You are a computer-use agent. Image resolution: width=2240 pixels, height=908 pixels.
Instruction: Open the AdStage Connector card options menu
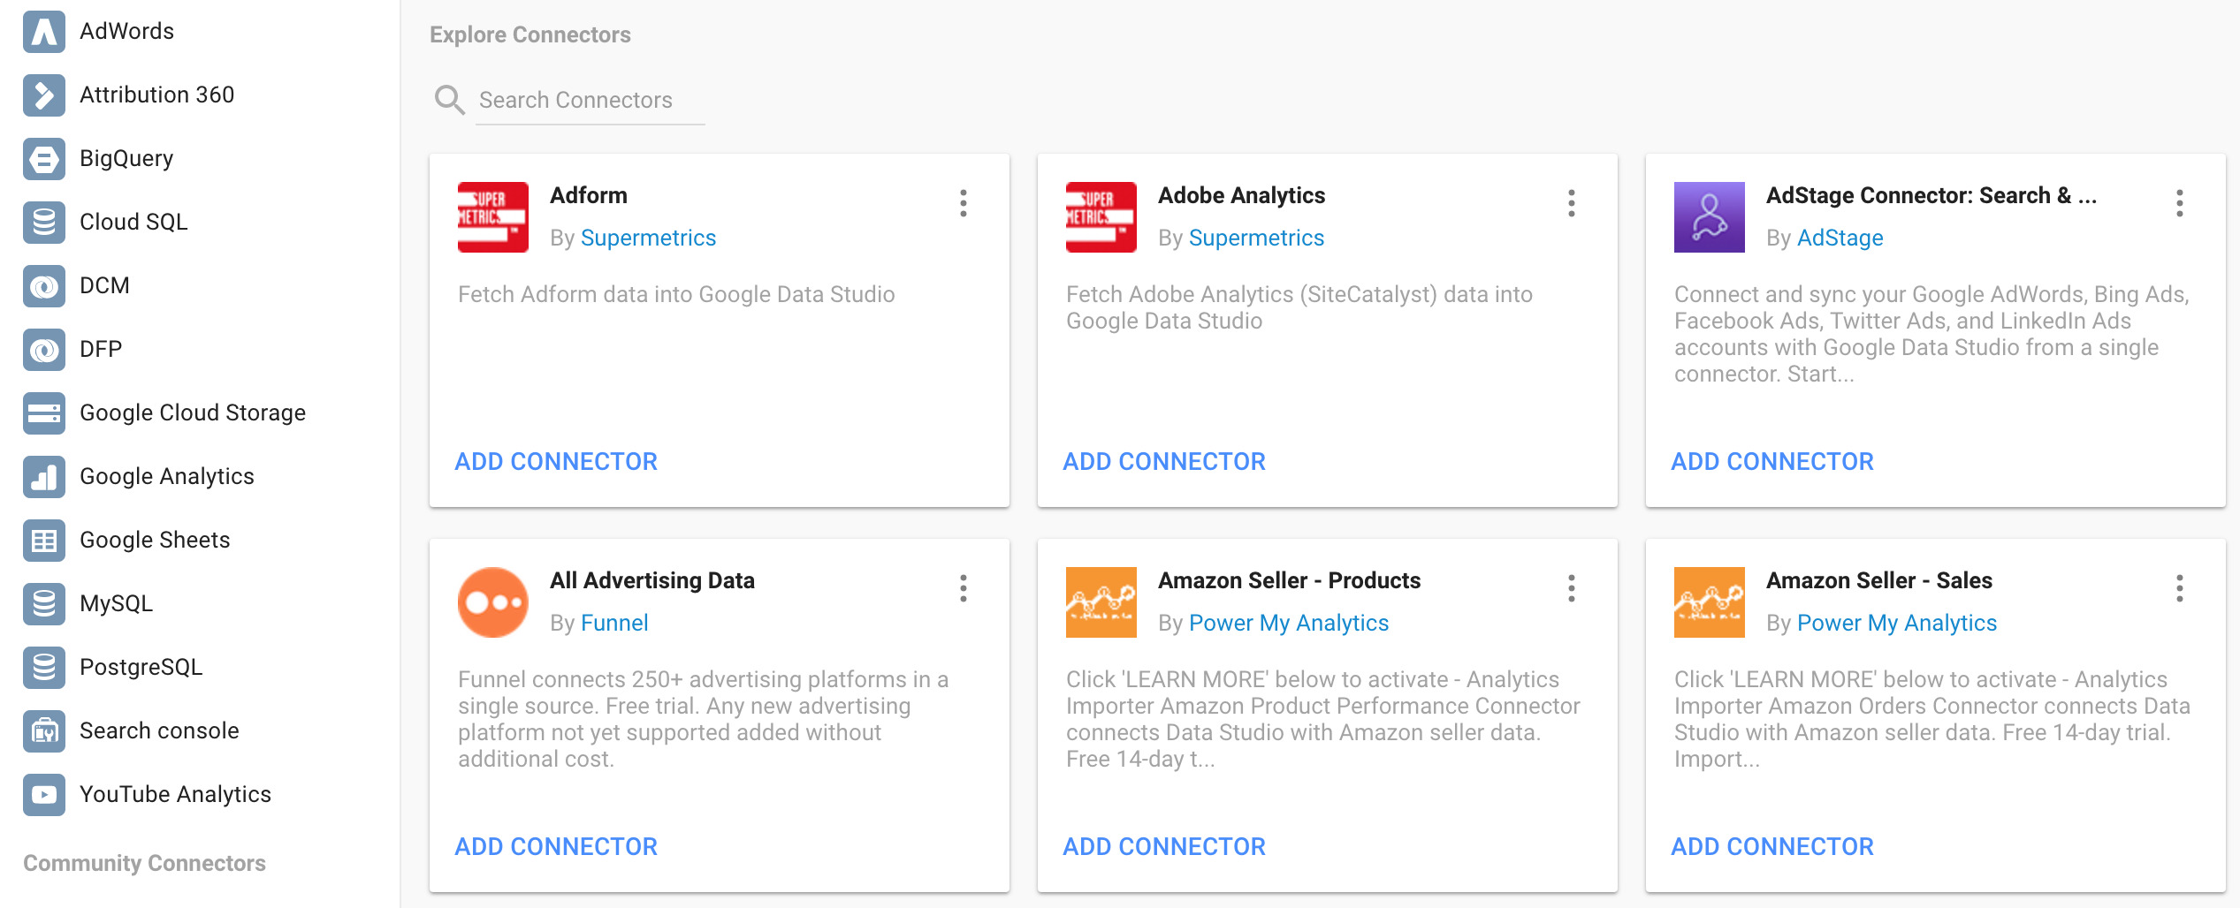coord(2180,203)
